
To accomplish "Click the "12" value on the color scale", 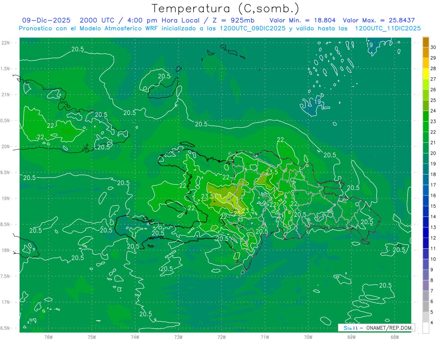I will coord(434,238).
